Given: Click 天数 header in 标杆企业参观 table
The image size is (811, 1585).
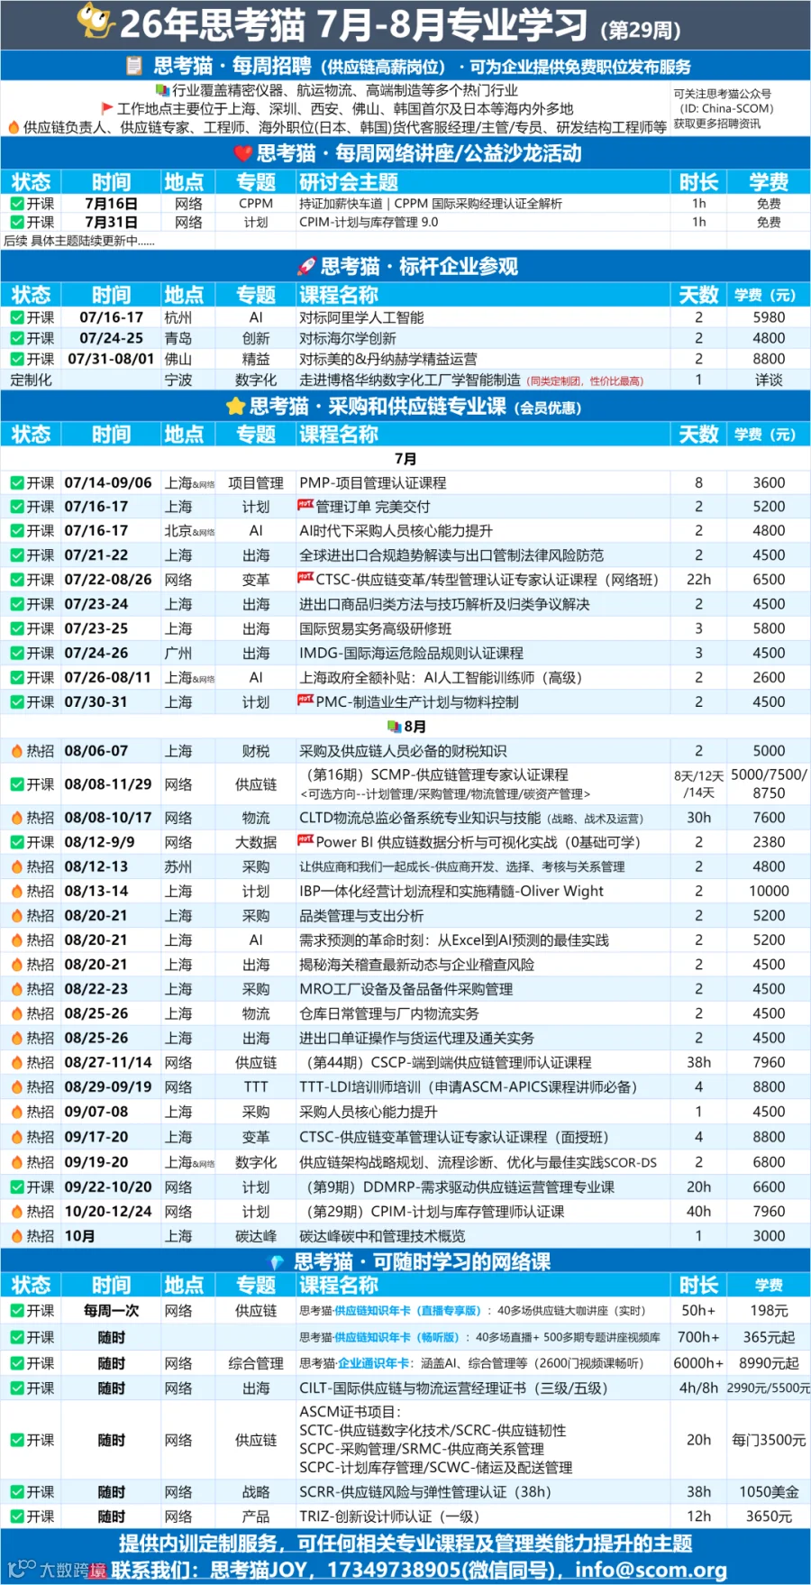Looking at the screenshot, I should [x=698, y=295].
